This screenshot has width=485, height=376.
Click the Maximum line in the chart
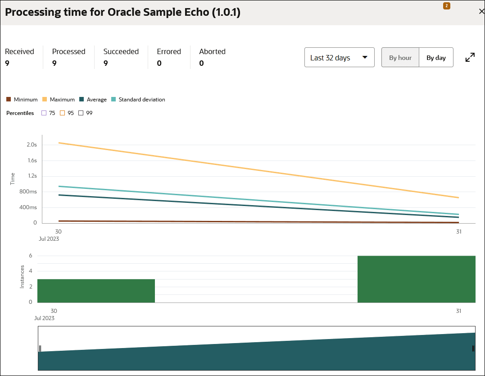pyautogui.click(x=258, y=170)
